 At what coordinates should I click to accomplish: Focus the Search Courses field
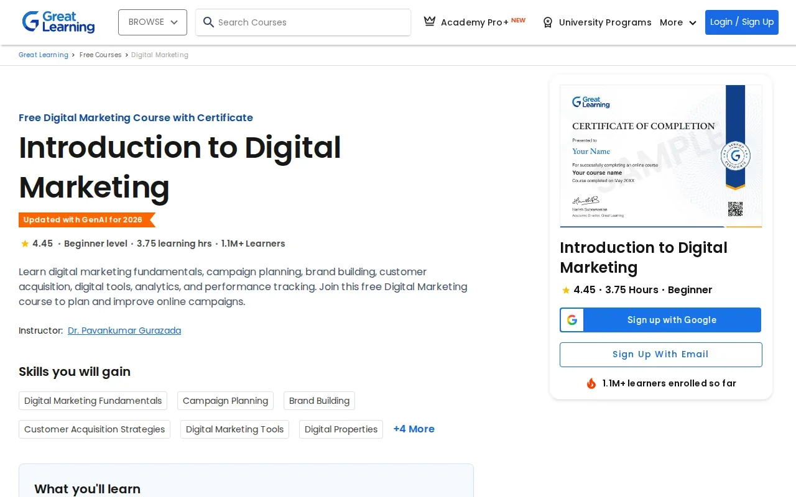[303, 22]
